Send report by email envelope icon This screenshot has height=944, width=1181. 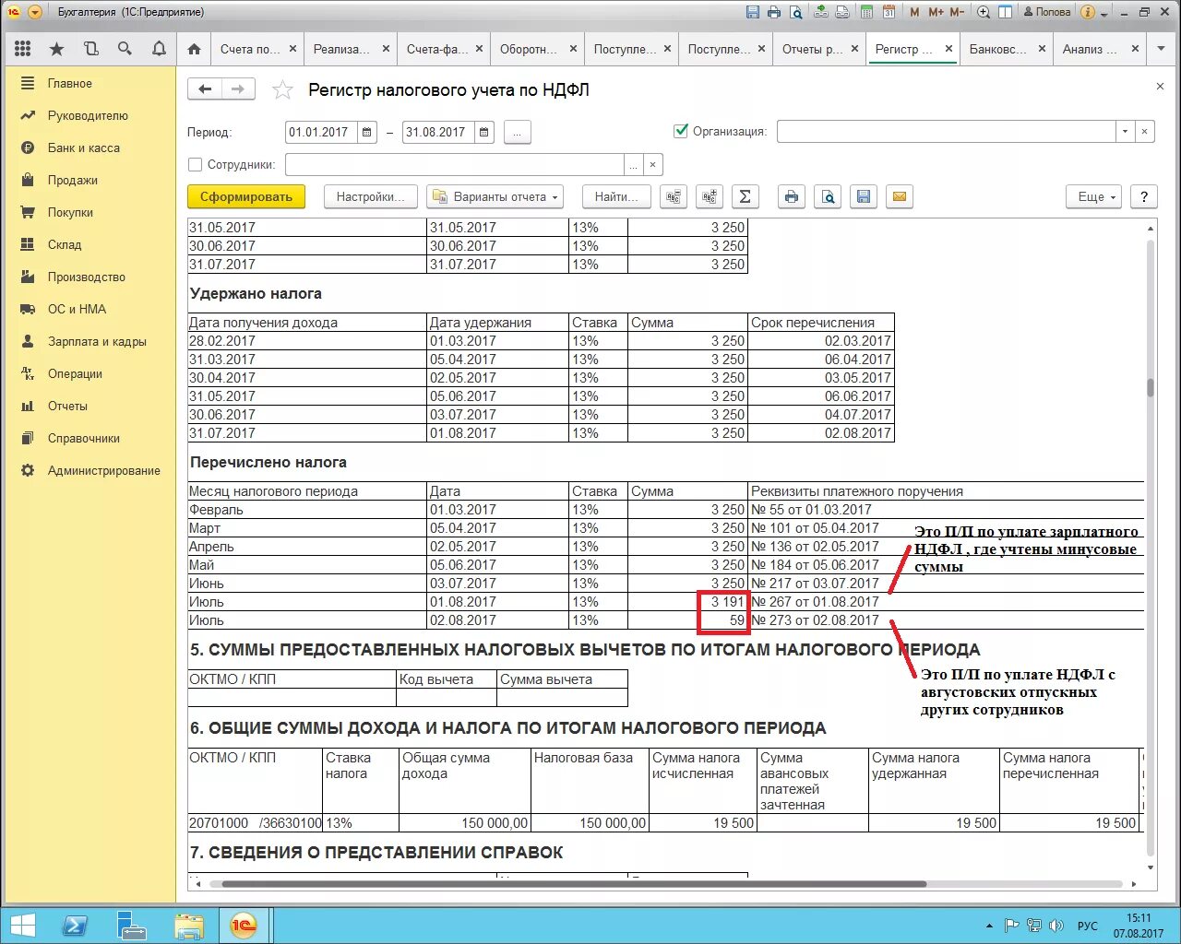pyautogui.click(x=900, y=196)
